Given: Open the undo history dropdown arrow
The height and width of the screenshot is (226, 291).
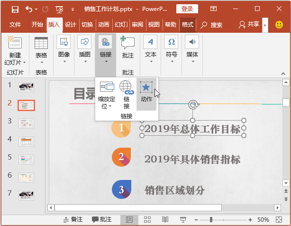Looking at the screenshot, I should [36, 9].
